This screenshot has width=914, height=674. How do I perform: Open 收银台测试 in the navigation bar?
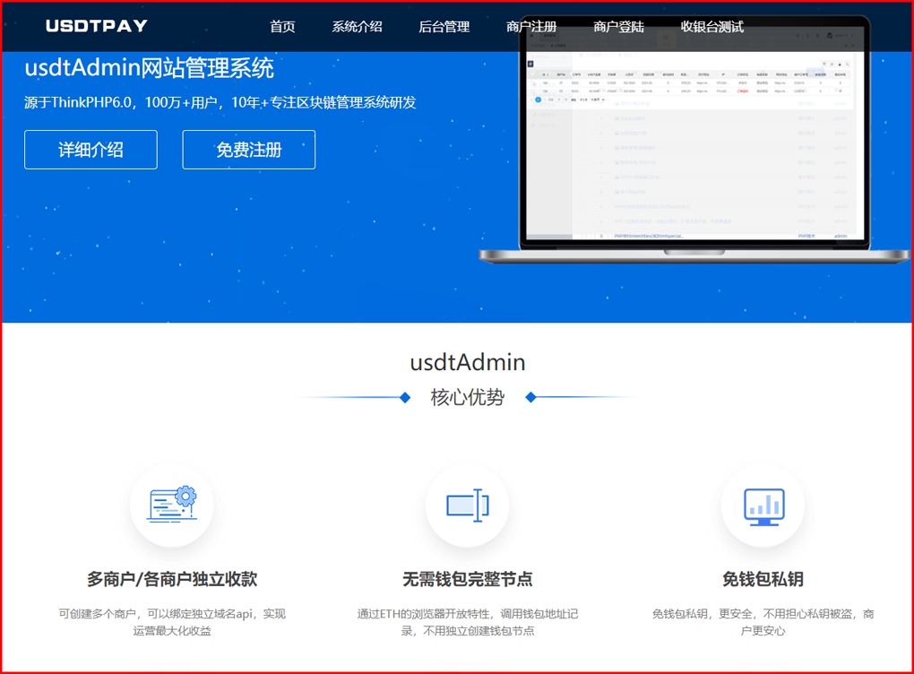pyautogui.click(x=712, y=27)
